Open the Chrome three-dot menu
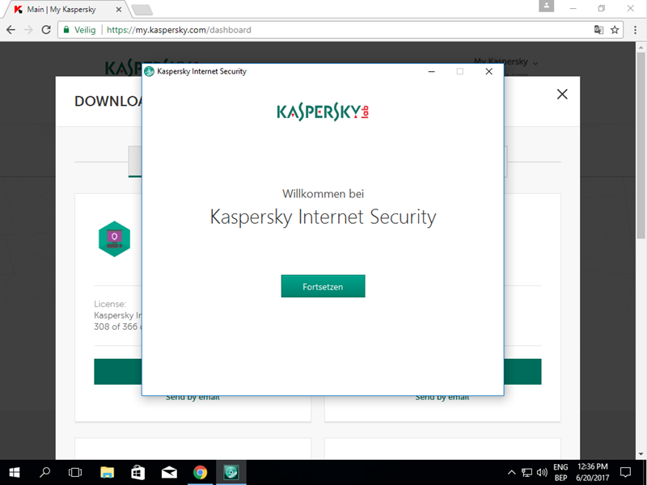This screenshot has height=485, width=647. coord(635,30)
